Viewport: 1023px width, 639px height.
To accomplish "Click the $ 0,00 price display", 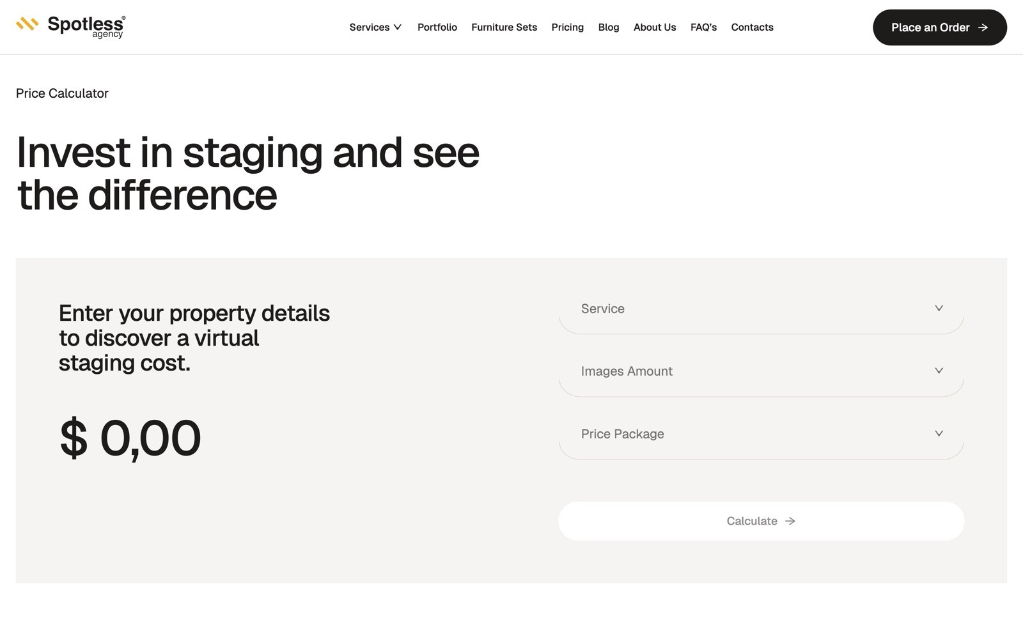I will [130, 436].
